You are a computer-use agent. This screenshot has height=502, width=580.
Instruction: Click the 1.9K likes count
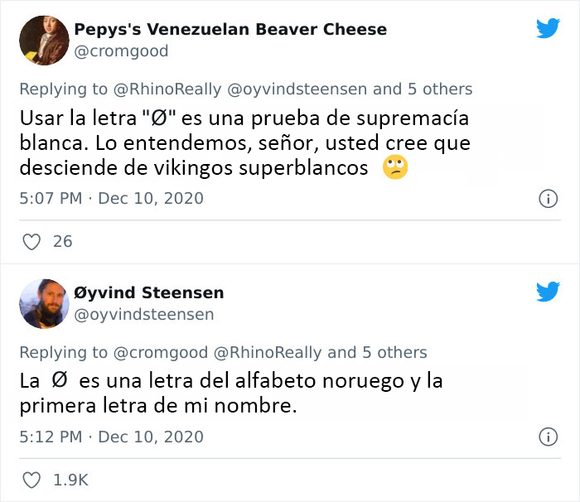pyautogui.click(x=70, y=480)
